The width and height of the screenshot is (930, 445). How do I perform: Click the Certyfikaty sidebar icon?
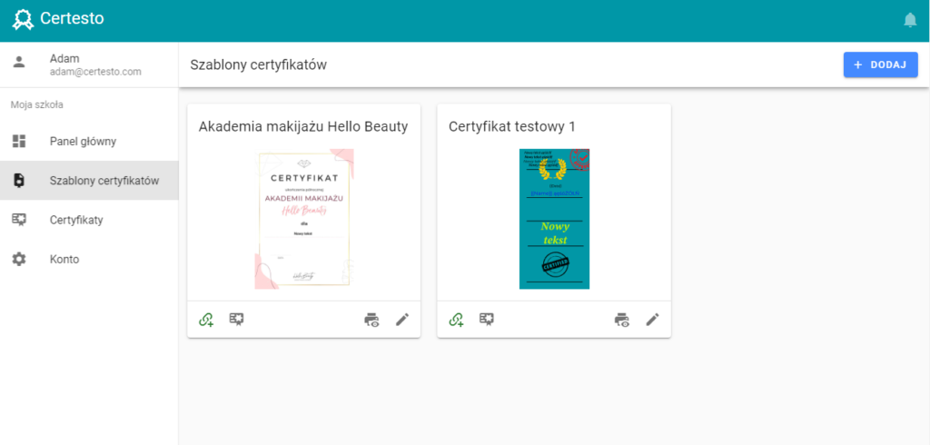point(20,220)
